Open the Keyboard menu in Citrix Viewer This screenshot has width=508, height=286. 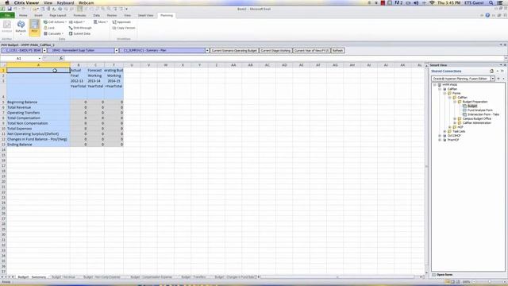pyautogui.click(x=65, y=2)
